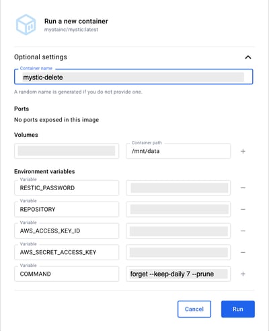Click the container cube icon
Screen dimensions: 269x331
click(x=26, y=25)
